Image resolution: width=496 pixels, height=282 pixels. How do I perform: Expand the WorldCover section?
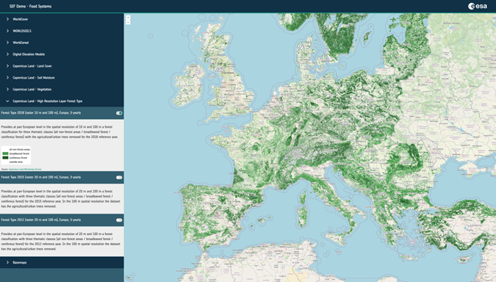(62, 19)
